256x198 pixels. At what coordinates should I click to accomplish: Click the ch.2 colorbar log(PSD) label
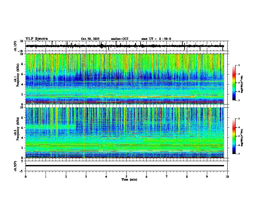point(242,137)
